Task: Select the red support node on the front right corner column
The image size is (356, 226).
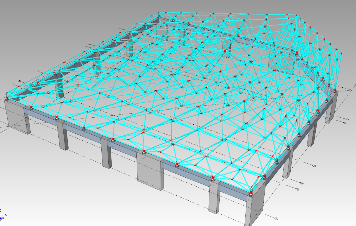Action: pos(251,192)
